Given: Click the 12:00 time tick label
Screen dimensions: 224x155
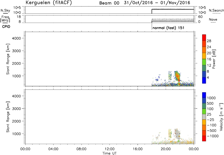Looking at the screenshot, I should click(109, 149).
